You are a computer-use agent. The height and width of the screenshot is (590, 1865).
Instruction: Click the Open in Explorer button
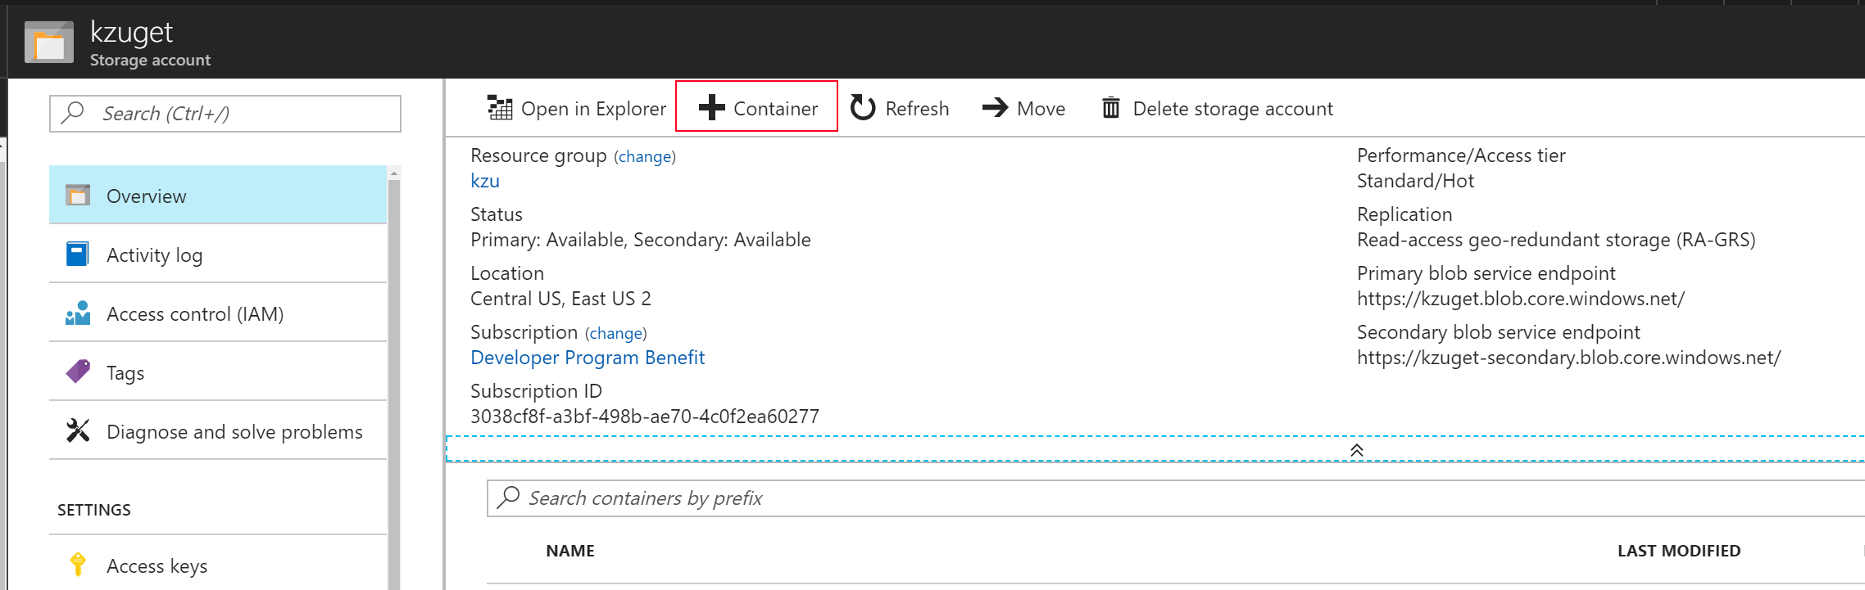577,108
